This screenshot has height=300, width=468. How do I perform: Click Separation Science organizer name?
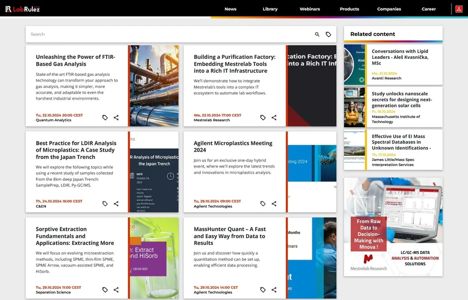(x=53, y=292)
